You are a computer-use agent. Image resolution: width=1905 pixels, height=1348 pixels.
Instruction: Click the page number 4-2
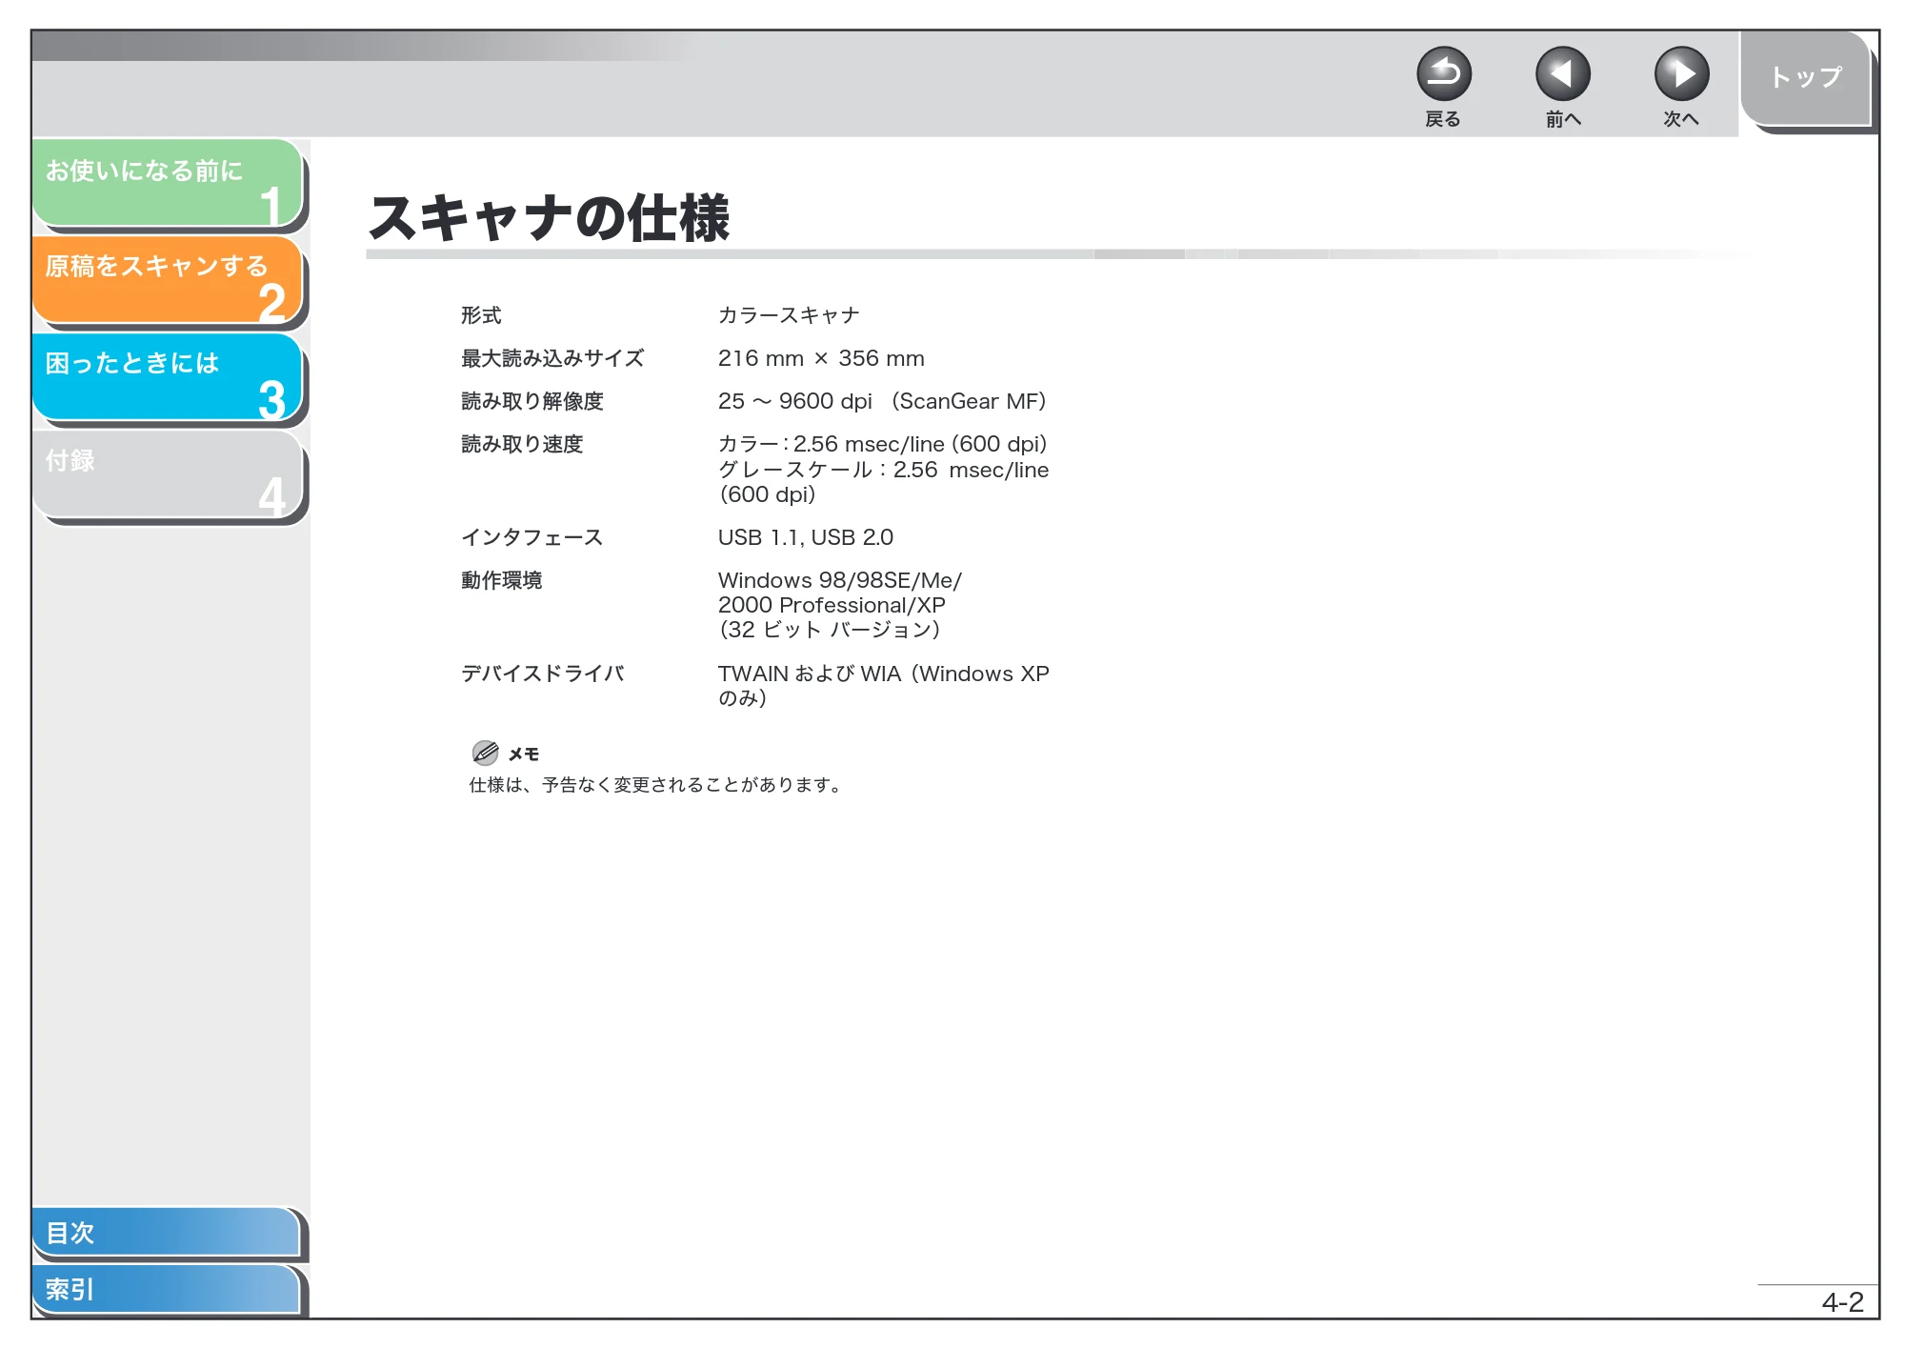[x=1842, y=1302]
